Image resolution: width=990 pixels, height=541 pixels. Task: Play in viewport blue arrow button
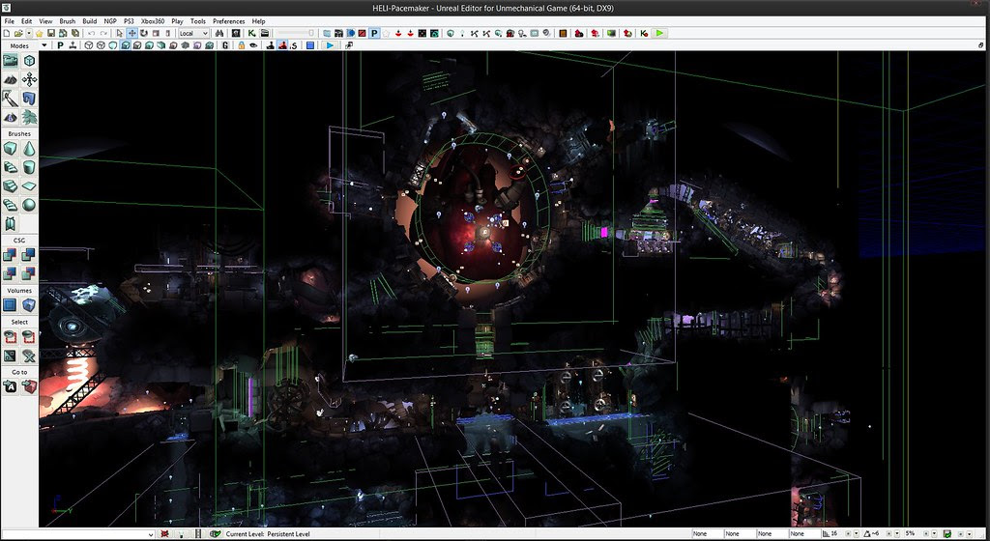(x=330, y=45)
